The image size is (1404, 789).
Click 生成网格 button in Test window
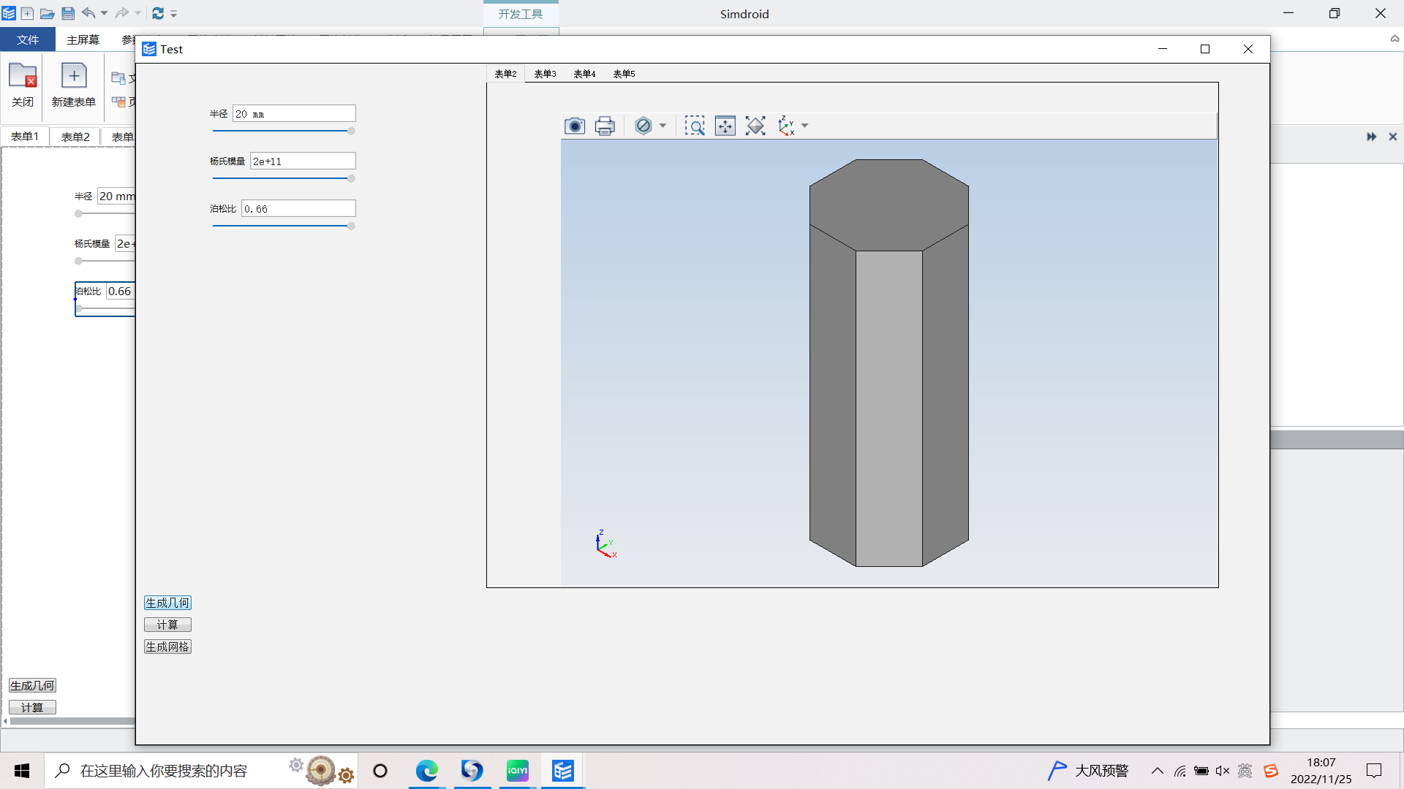click(x=167, y=647)
